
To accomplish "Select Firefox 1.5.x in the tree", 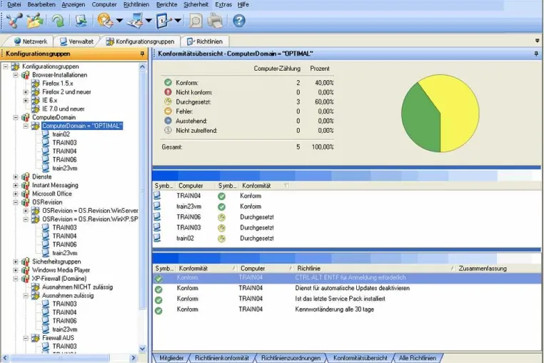I will (58, 84).
